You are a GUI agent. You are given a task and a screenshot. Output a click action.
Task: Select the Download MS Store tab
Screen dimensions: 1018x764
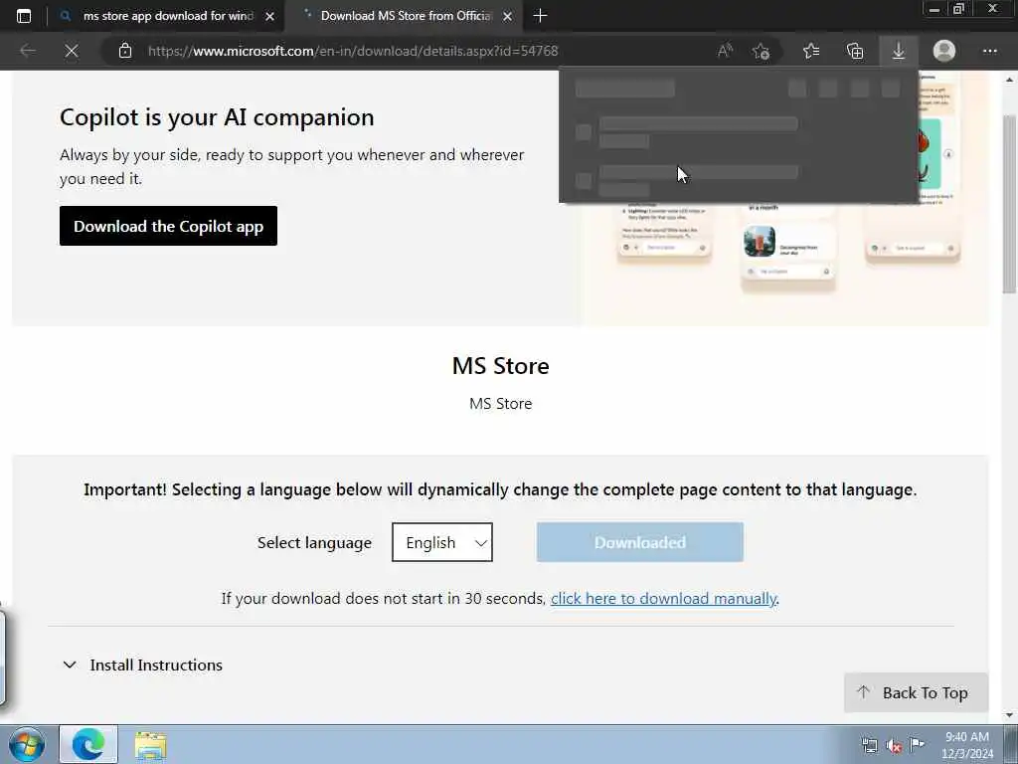click(407, 16)
